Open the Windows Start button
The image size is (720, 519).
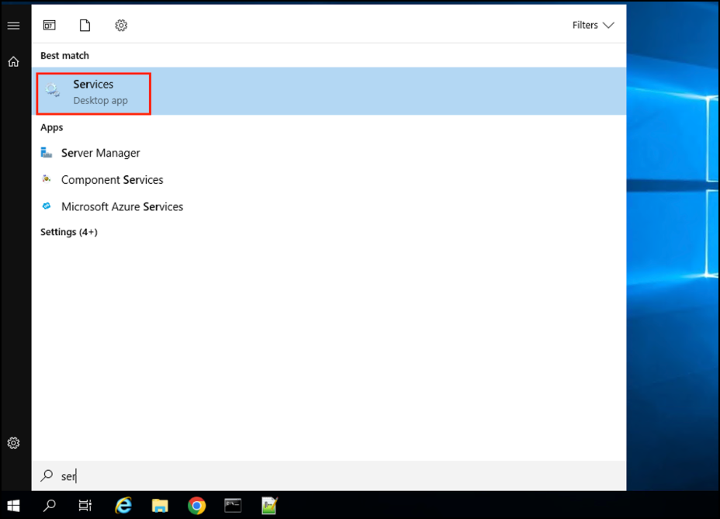tap(14, 506)
